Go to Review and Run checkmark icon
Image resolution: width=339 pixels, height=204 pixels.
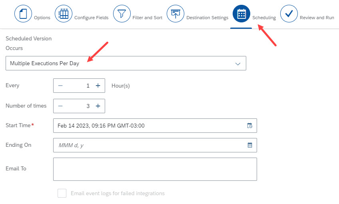point(289,14)
